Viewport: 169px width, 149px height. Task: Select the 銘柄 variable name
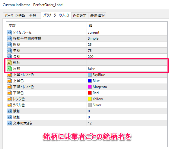tap(17, 63)
